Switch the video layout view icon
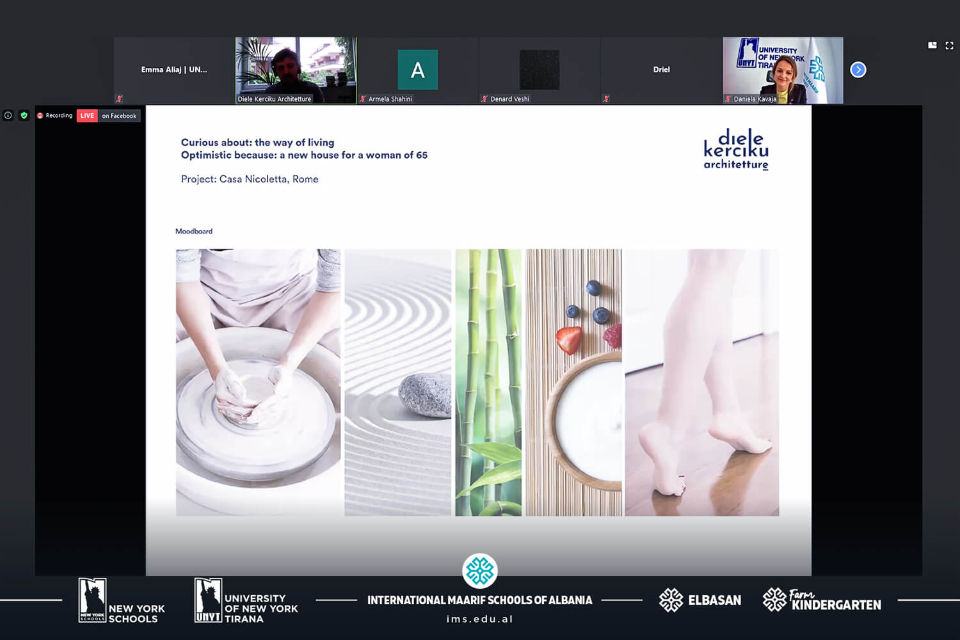This screenshot has width=960, height=640. [x=932, y=45]
